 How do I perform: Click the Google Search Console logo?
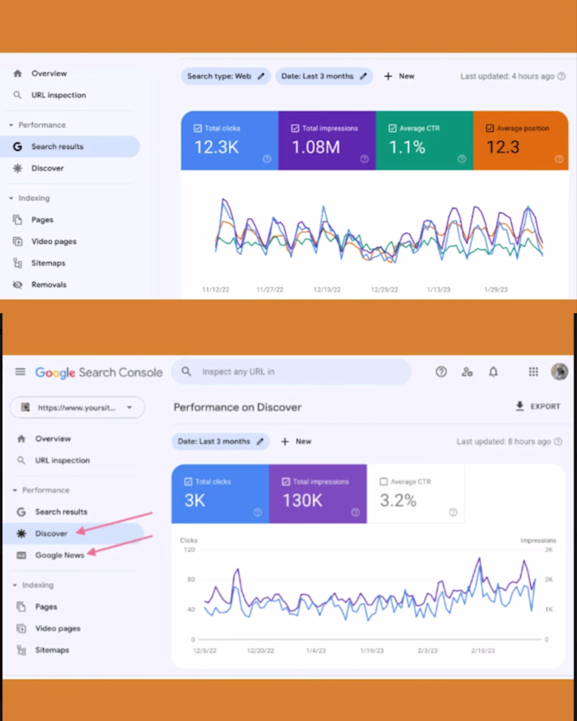(x=99, y=372)
